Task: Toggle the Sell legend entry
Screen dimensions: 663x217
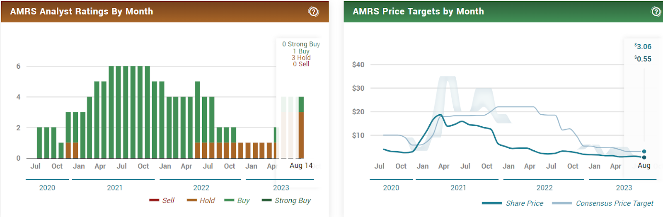Action: (162, 200)
